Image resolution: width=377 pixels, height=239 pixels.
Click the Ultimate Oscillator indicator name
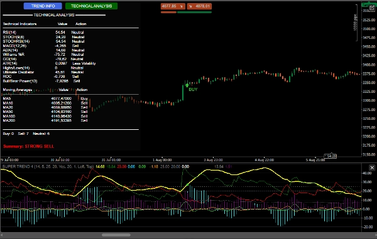point(18,72)
